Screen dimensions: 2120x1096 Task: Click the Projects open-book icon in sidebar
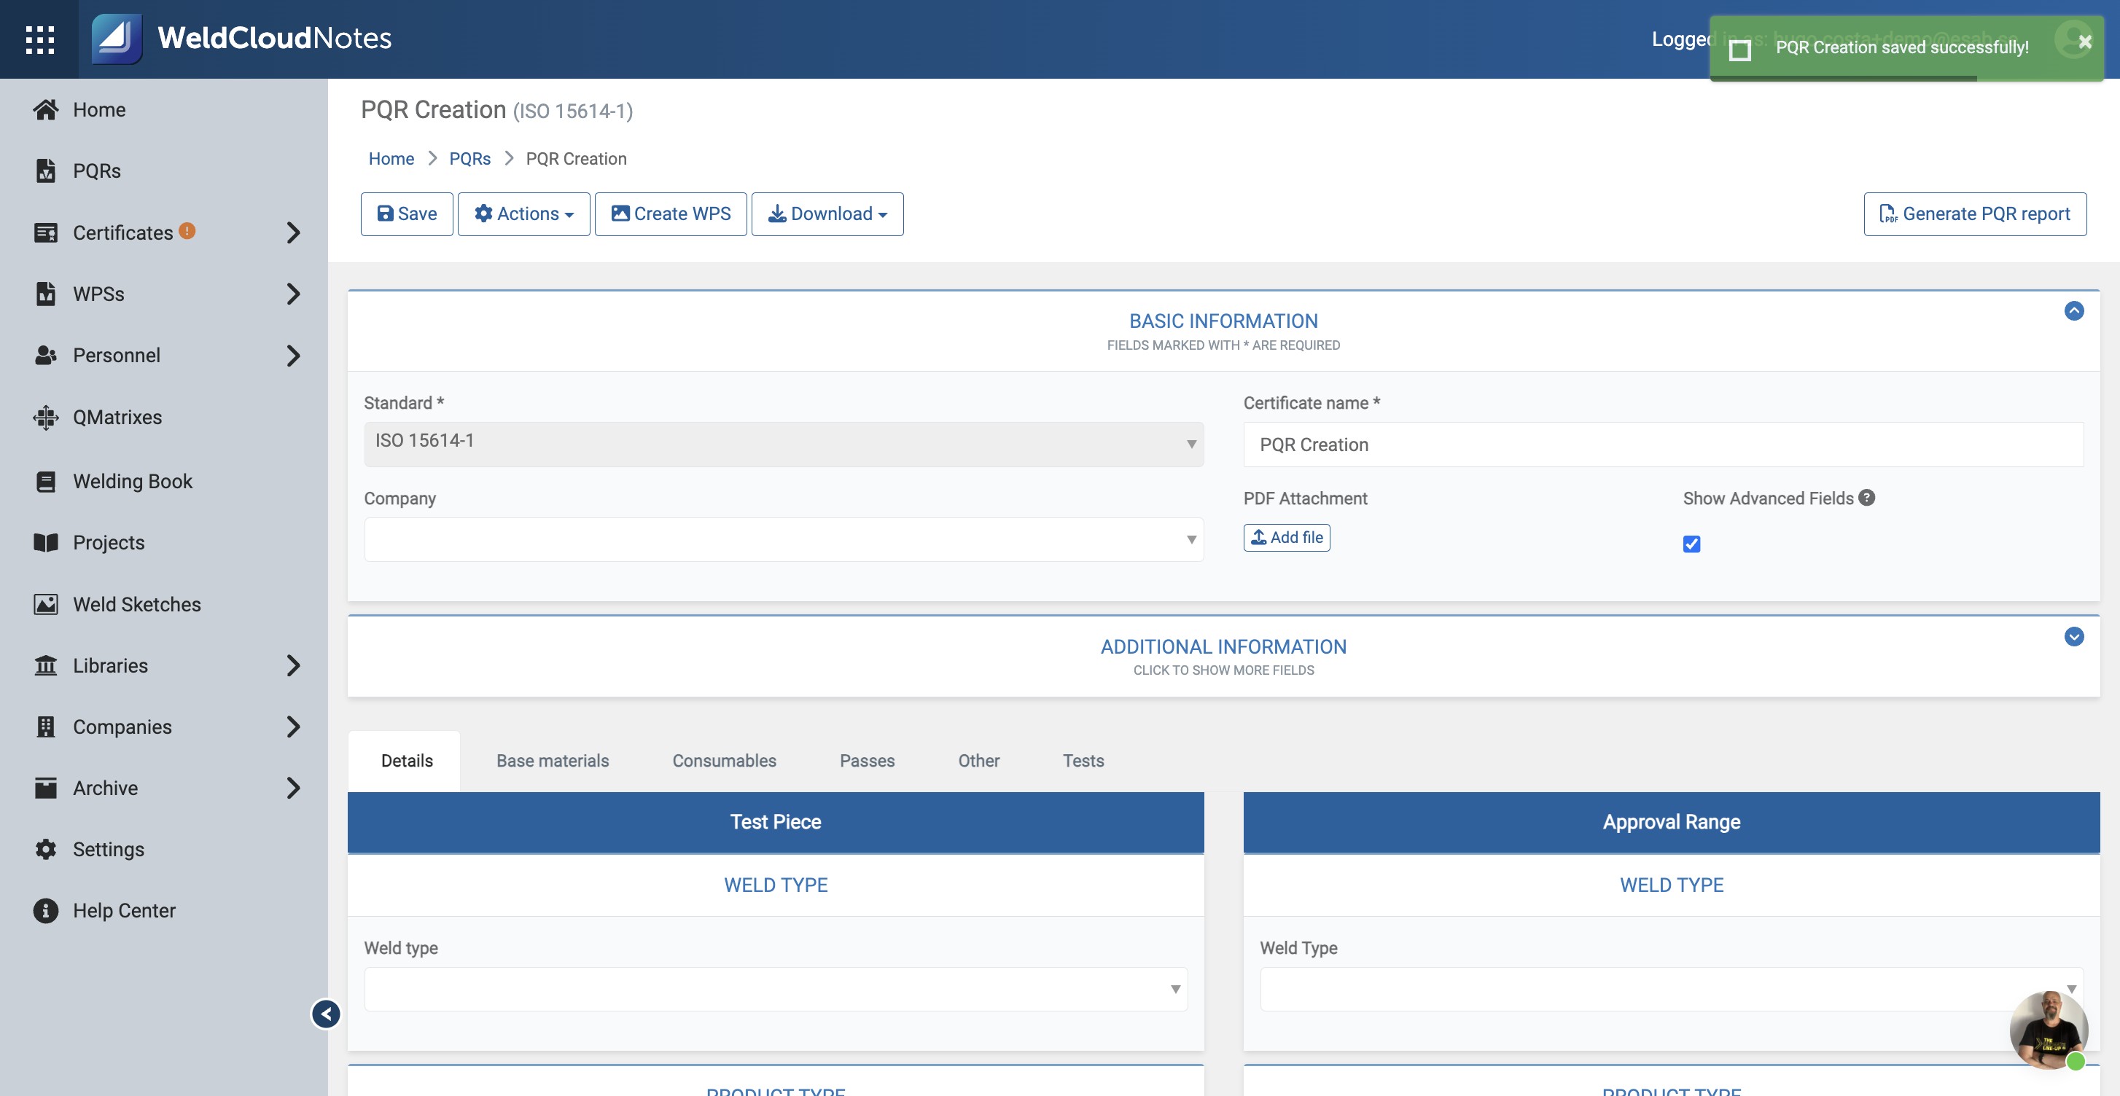coord(45,542)
